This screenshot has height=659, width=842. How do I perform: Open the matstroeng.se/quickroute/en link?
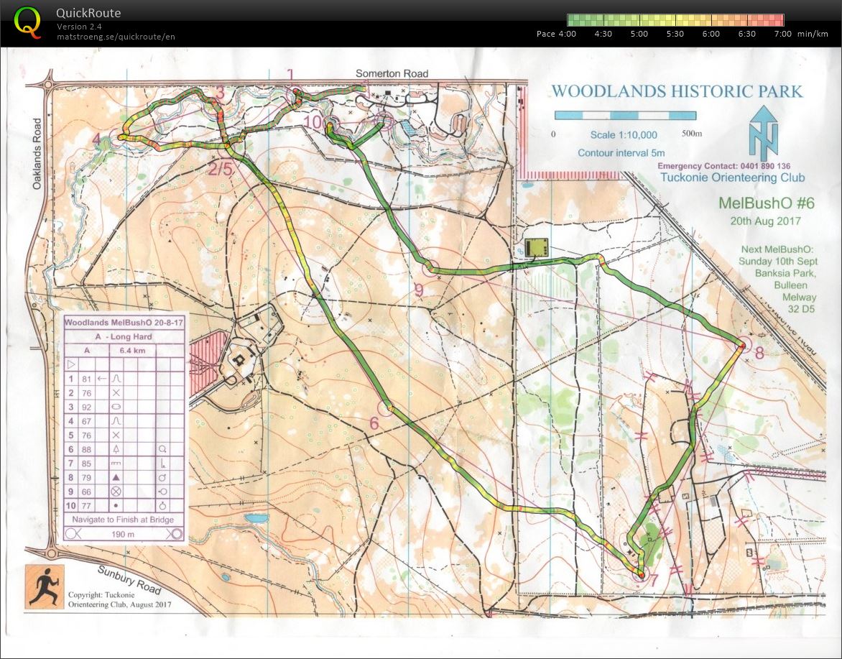pyautogui.click(x=116, y=37)
